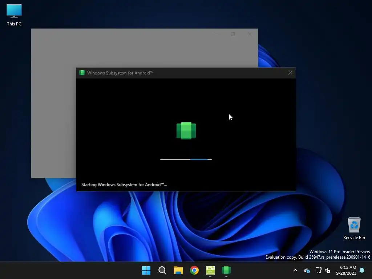Select the APK installer taskbar icon
Viewport: 372px width, 279px height.
click(210, 270)
